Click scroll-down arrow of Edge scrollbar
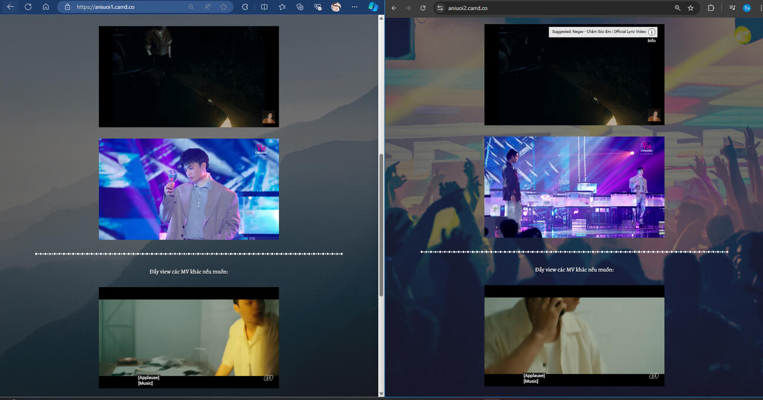 pos(381,394)
